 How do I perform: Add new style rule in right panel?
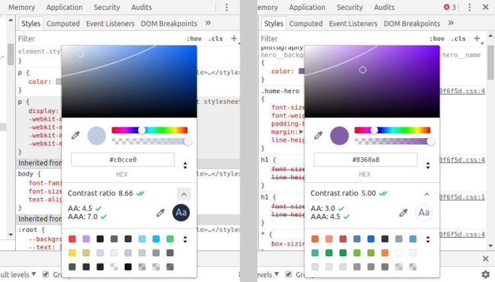coord(477,38)
